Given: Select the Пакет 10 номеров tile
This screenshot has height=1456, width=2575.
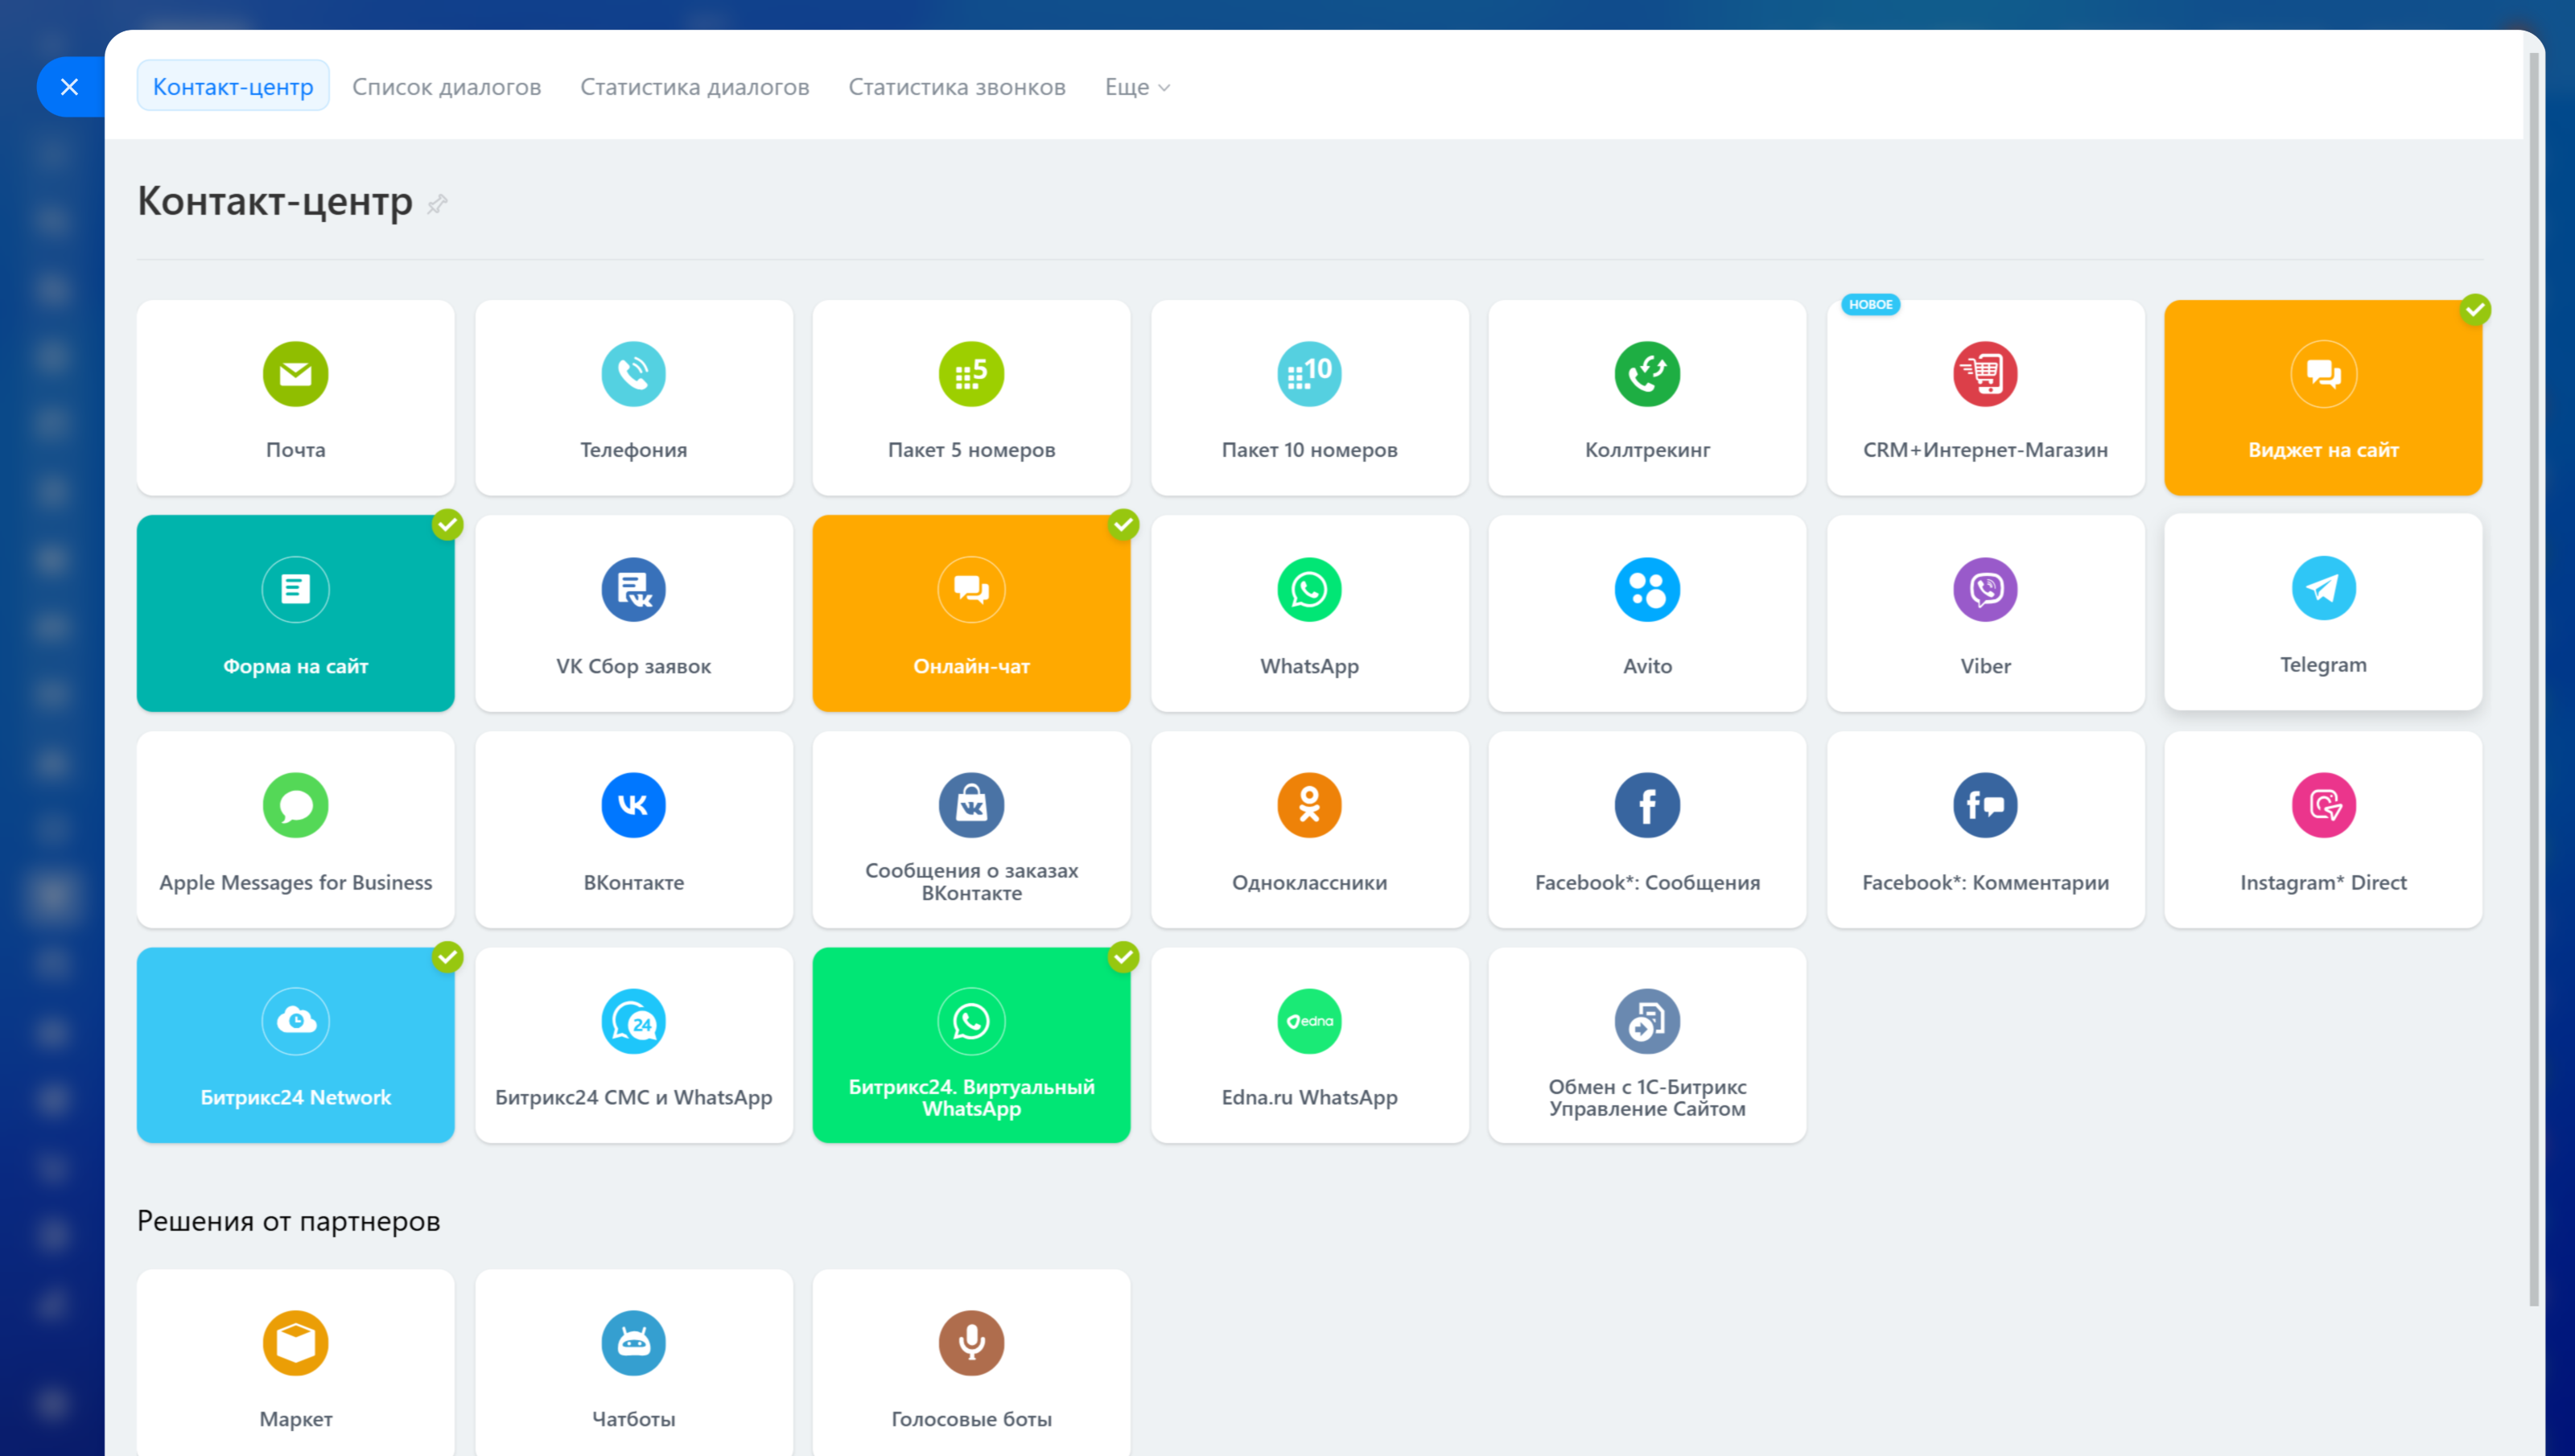Looking at the screenshot, I should 1309,398.
